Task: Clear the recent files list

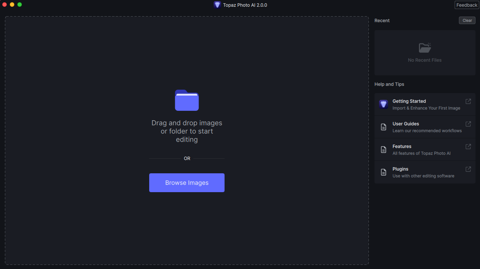Action: 467,20
